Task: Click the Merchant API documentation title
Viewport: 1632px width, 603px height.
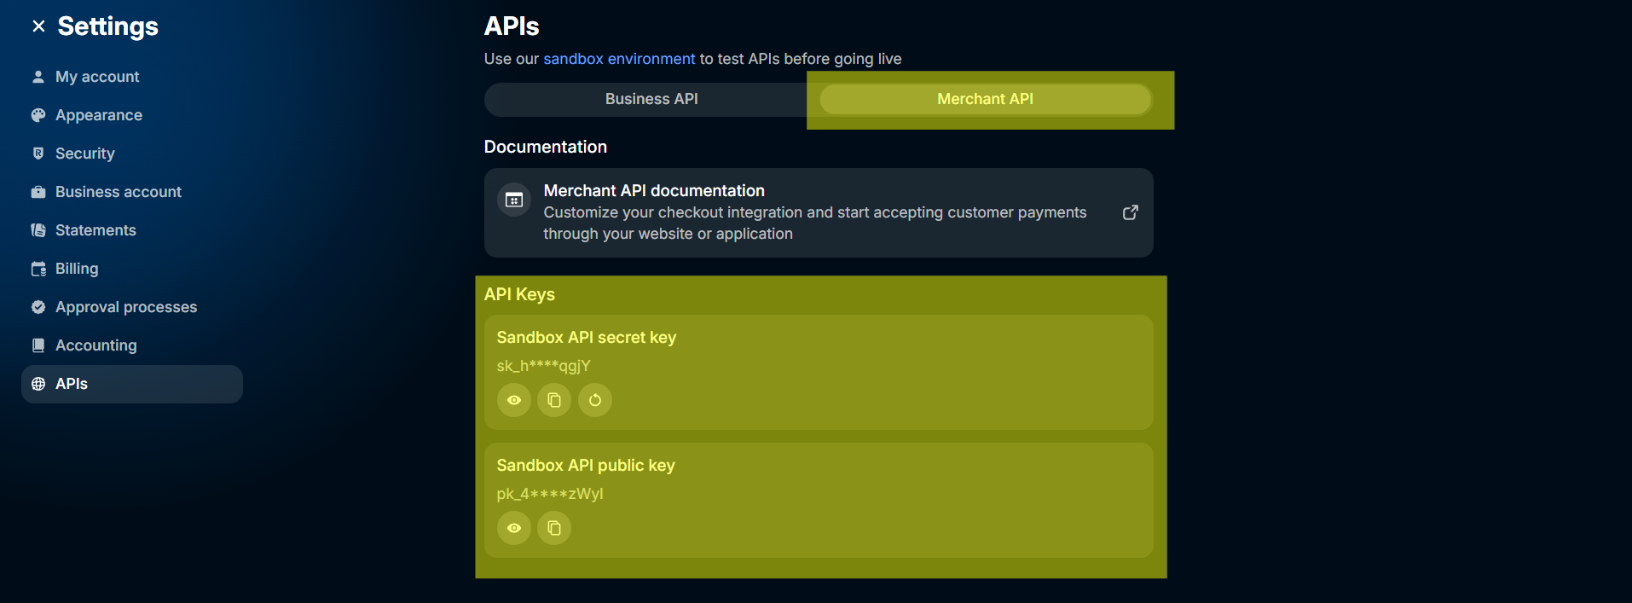Action: click(654, 191)
